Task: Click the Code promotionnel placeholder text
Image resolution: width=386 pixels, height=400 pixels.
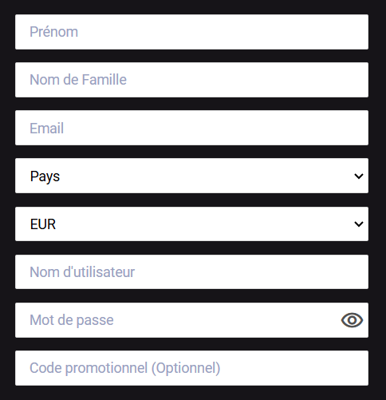Action: click(x=125, y=368)
